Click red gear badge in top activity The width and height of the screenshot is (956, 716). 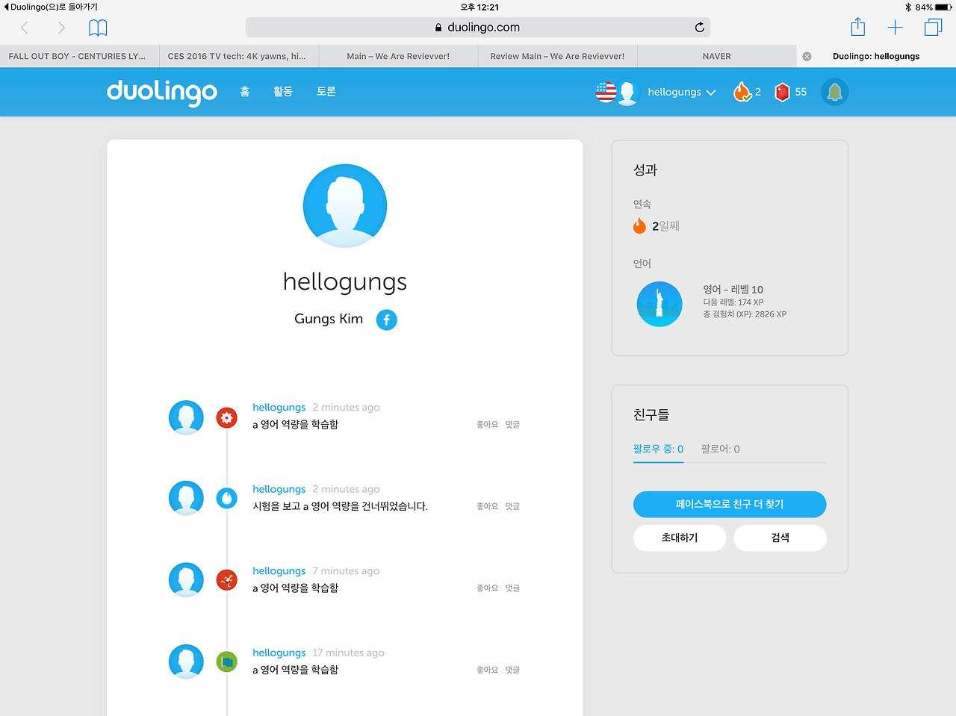227,417
